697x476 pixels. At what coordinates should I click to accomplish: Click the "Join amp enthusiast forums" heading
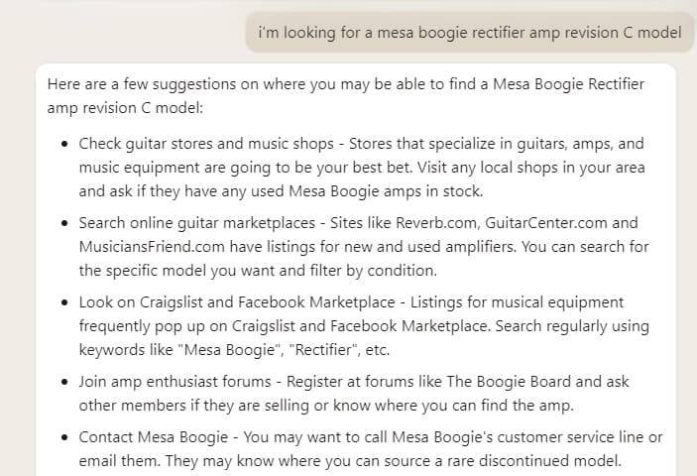coord(169,382)
